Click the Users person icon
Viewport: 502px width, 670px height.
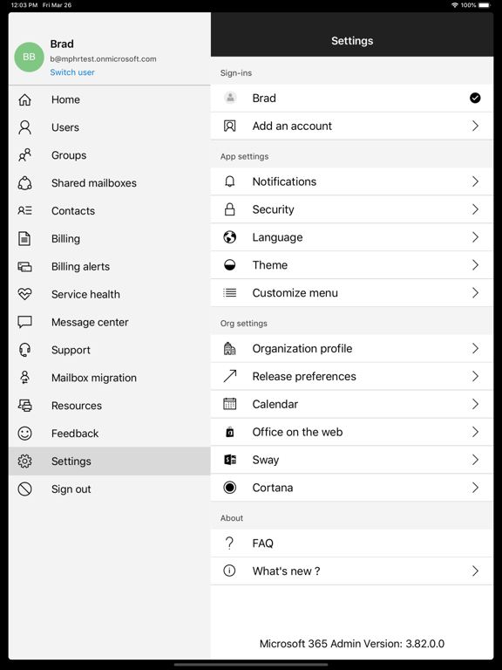(x=24, y=127)
